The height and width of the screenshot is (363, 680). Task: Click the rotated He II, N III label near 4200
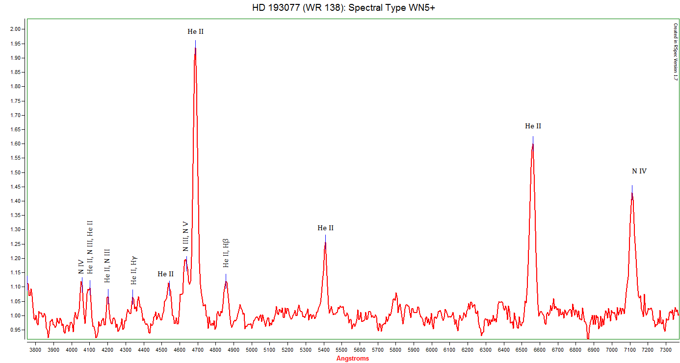pyautogui.click(x=107, y=266)
